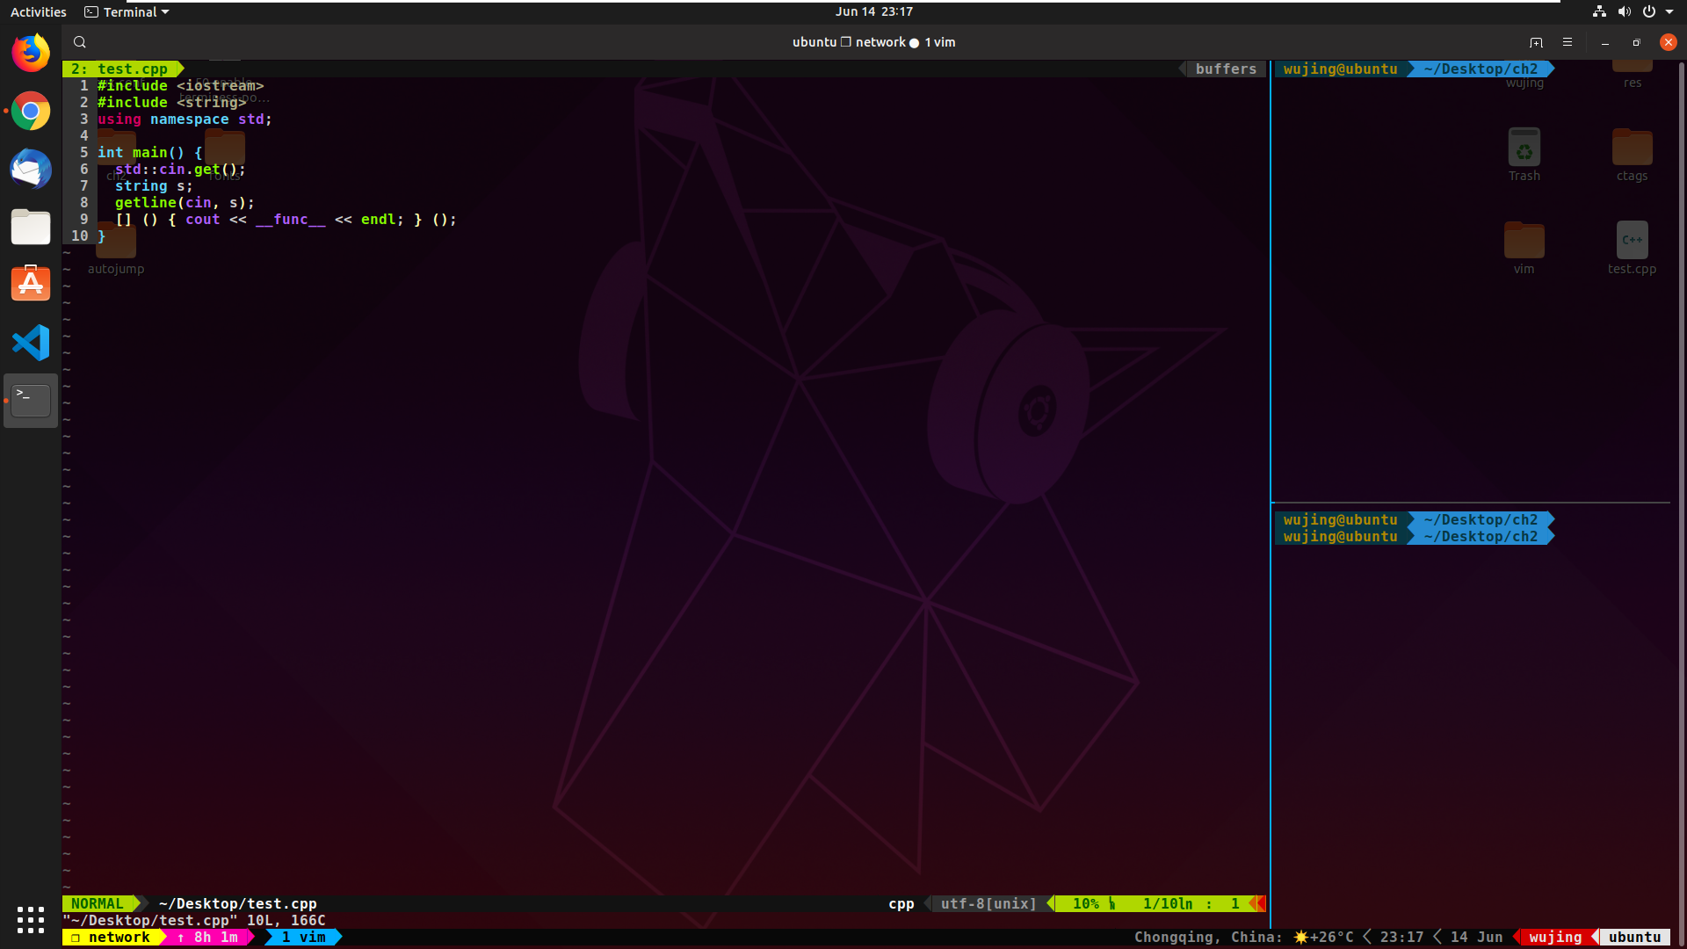
Task: Click the buffers label in tabline
Action: point(1226,69)
